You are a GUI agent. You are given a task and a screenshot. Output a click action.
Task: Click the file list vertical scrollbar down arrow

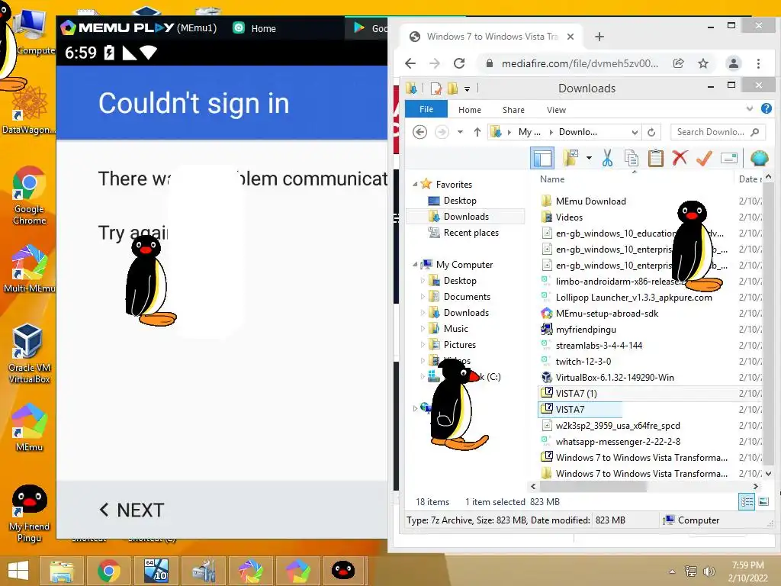point(768,473)
